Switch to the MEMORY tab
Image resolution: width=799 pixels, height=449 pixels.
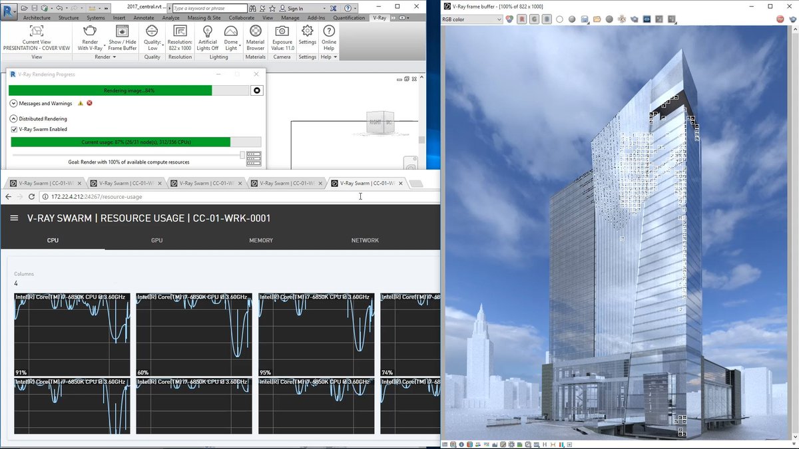point(261,240)
